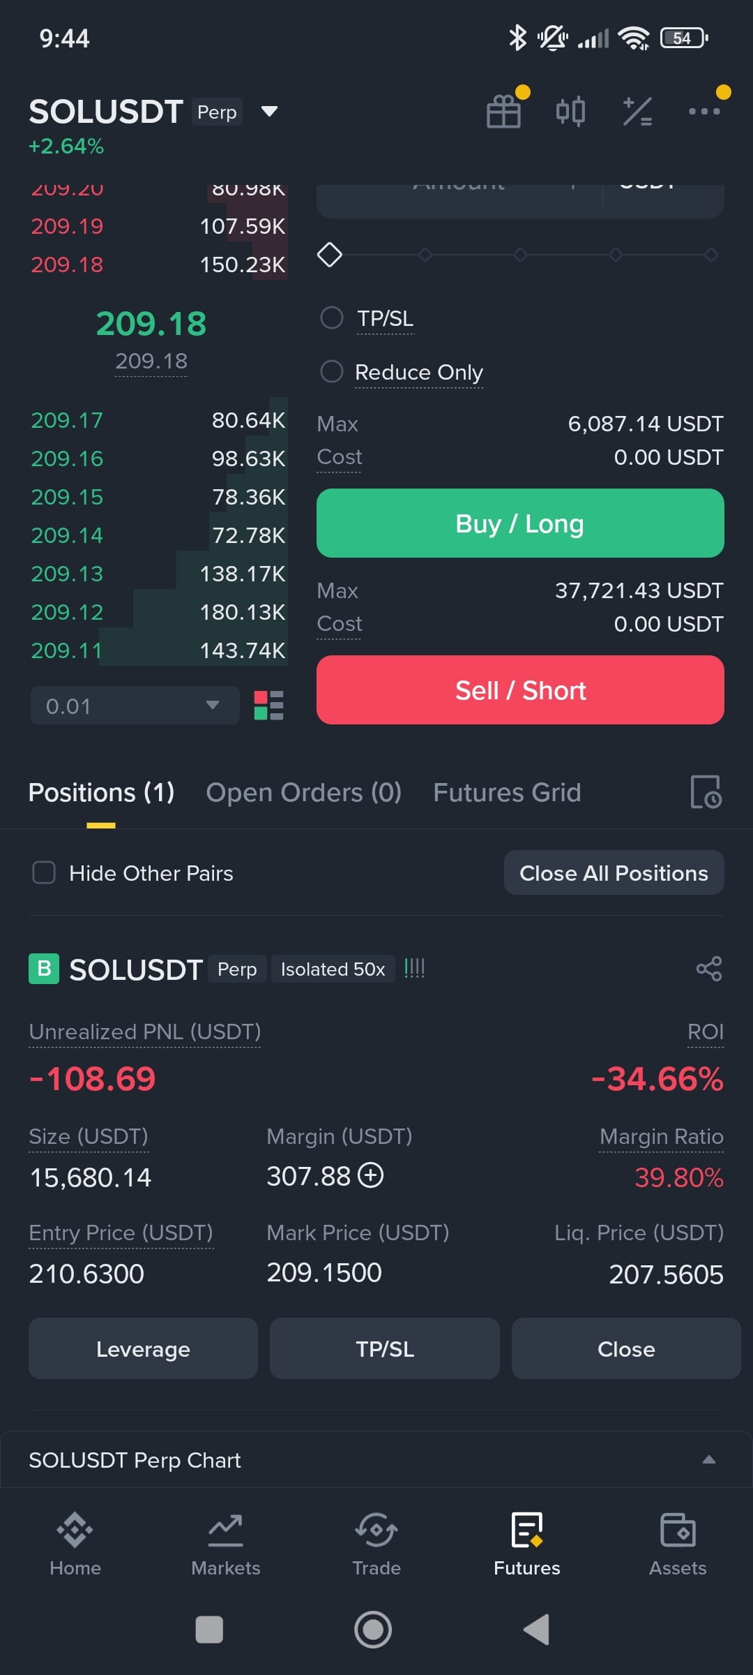Image resolution: width=753 pixels, height=1675 pixels.
Task: Open the candlestick chart icon
Action: click(x=570, y=112)
